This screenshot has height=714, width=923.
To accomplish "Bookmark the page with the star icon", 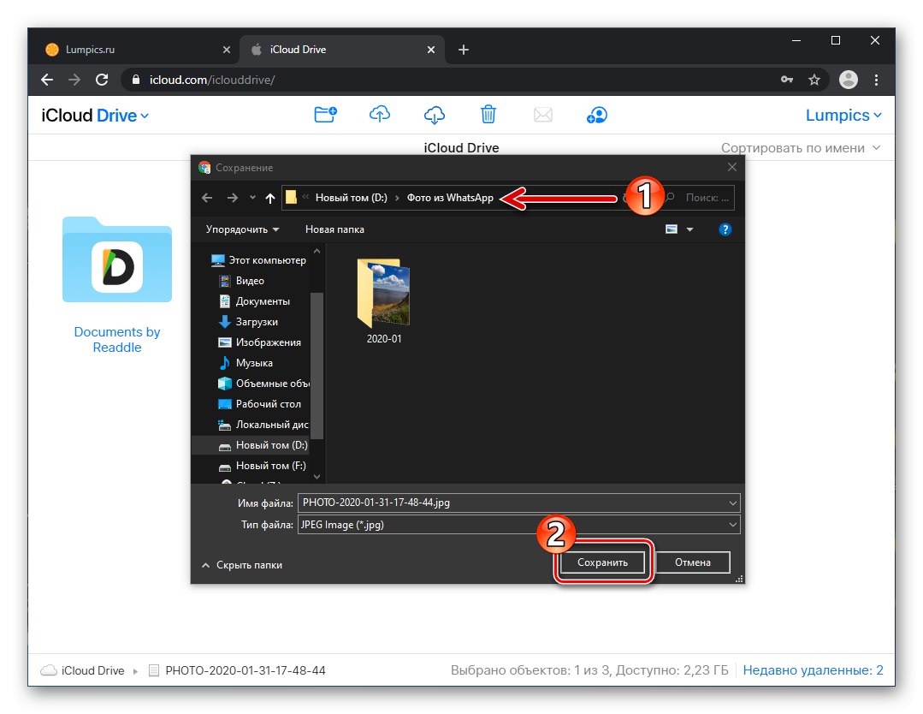I will tap(815, 79).
